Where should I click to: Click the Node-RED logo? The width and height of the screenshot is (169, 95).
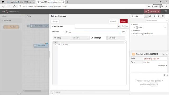(11, 11)
